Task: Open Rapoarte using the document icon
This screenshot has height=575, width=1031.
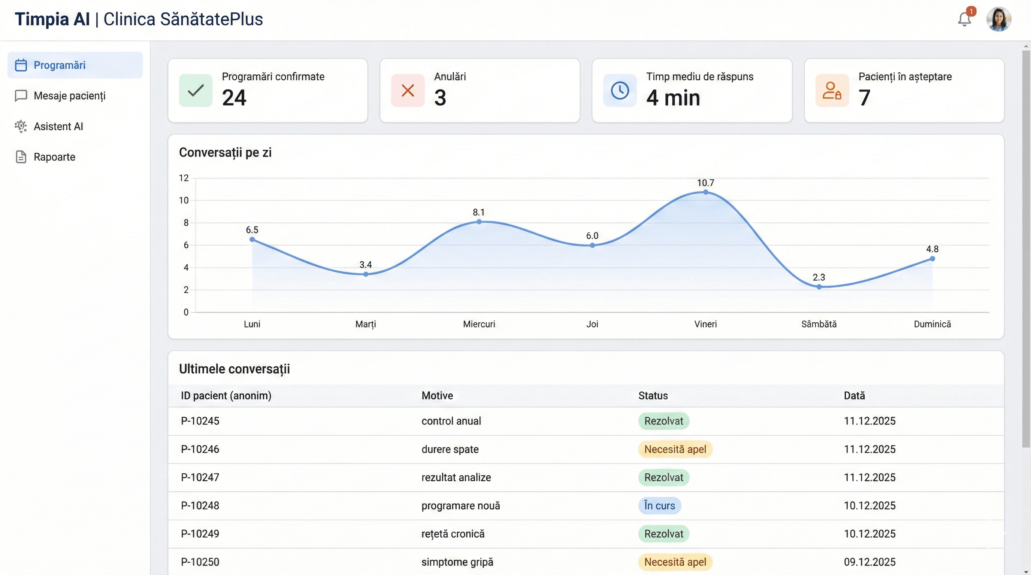Action: point(21,157)
